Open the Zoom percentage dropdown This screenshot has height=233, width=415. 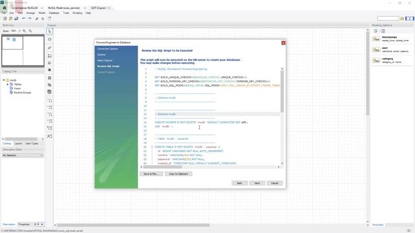(x=19, y=31)
